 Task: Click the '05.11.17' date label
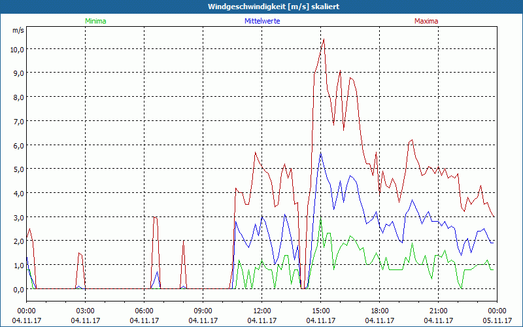pyautogui.click(x=497, y=320)
